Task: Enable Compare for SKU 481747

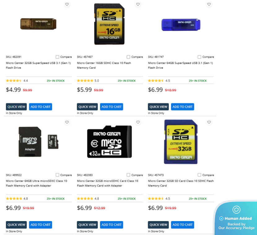Action: click(199, 57)
